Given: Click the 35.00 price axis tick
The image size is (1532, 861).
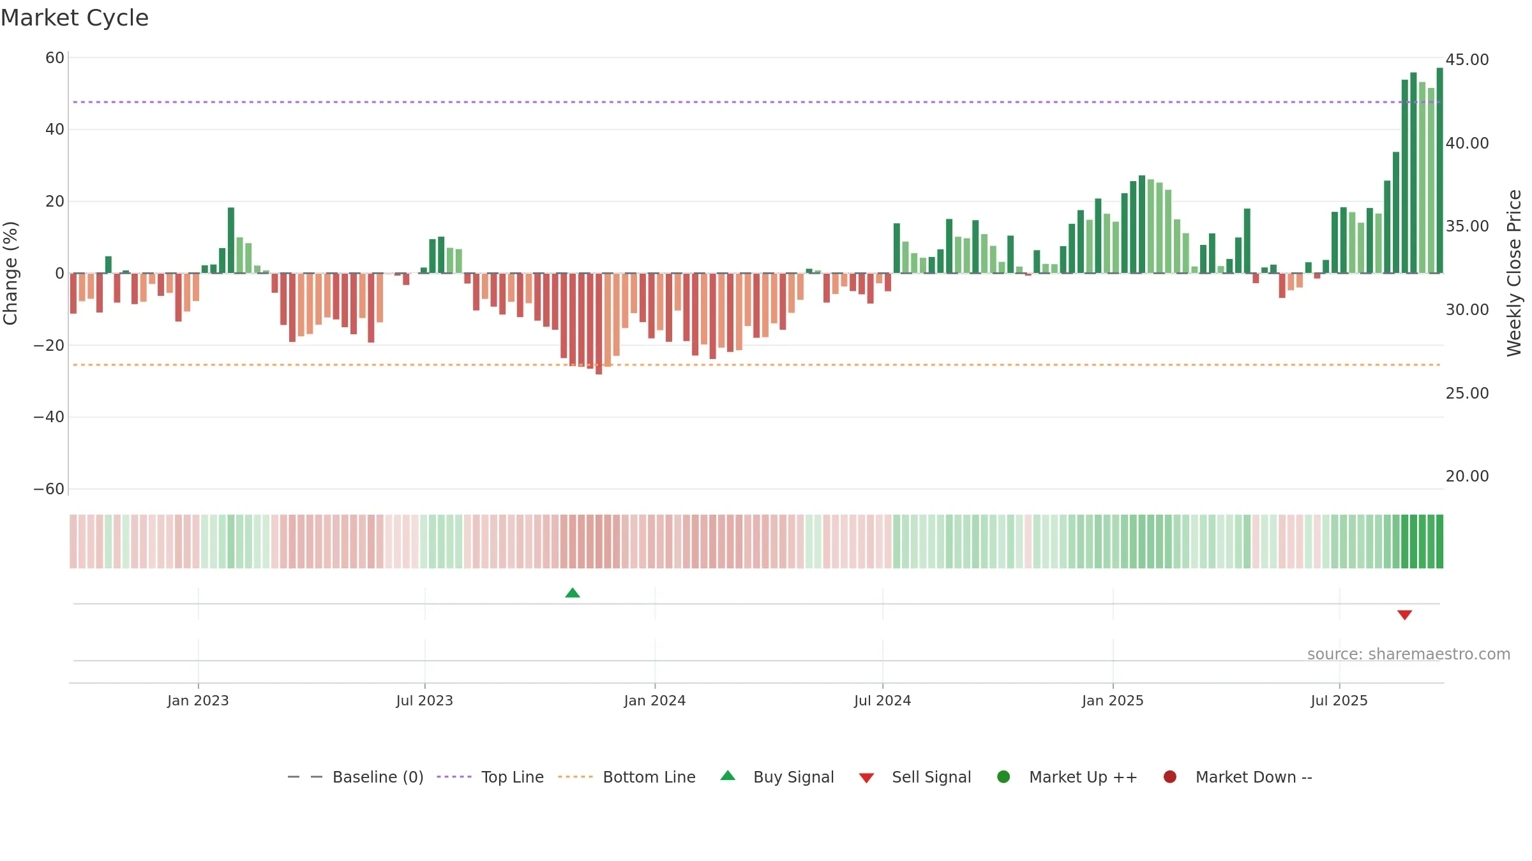Looking at the screenshot, I should pyautogui.click(x=1467, y=226).
